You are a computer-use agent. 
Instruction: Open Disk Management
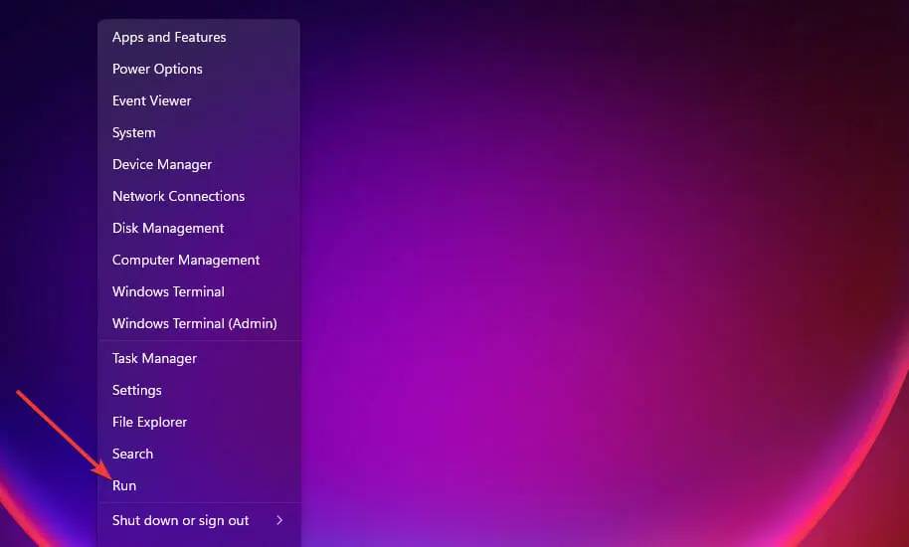click(x=168, y=228)
